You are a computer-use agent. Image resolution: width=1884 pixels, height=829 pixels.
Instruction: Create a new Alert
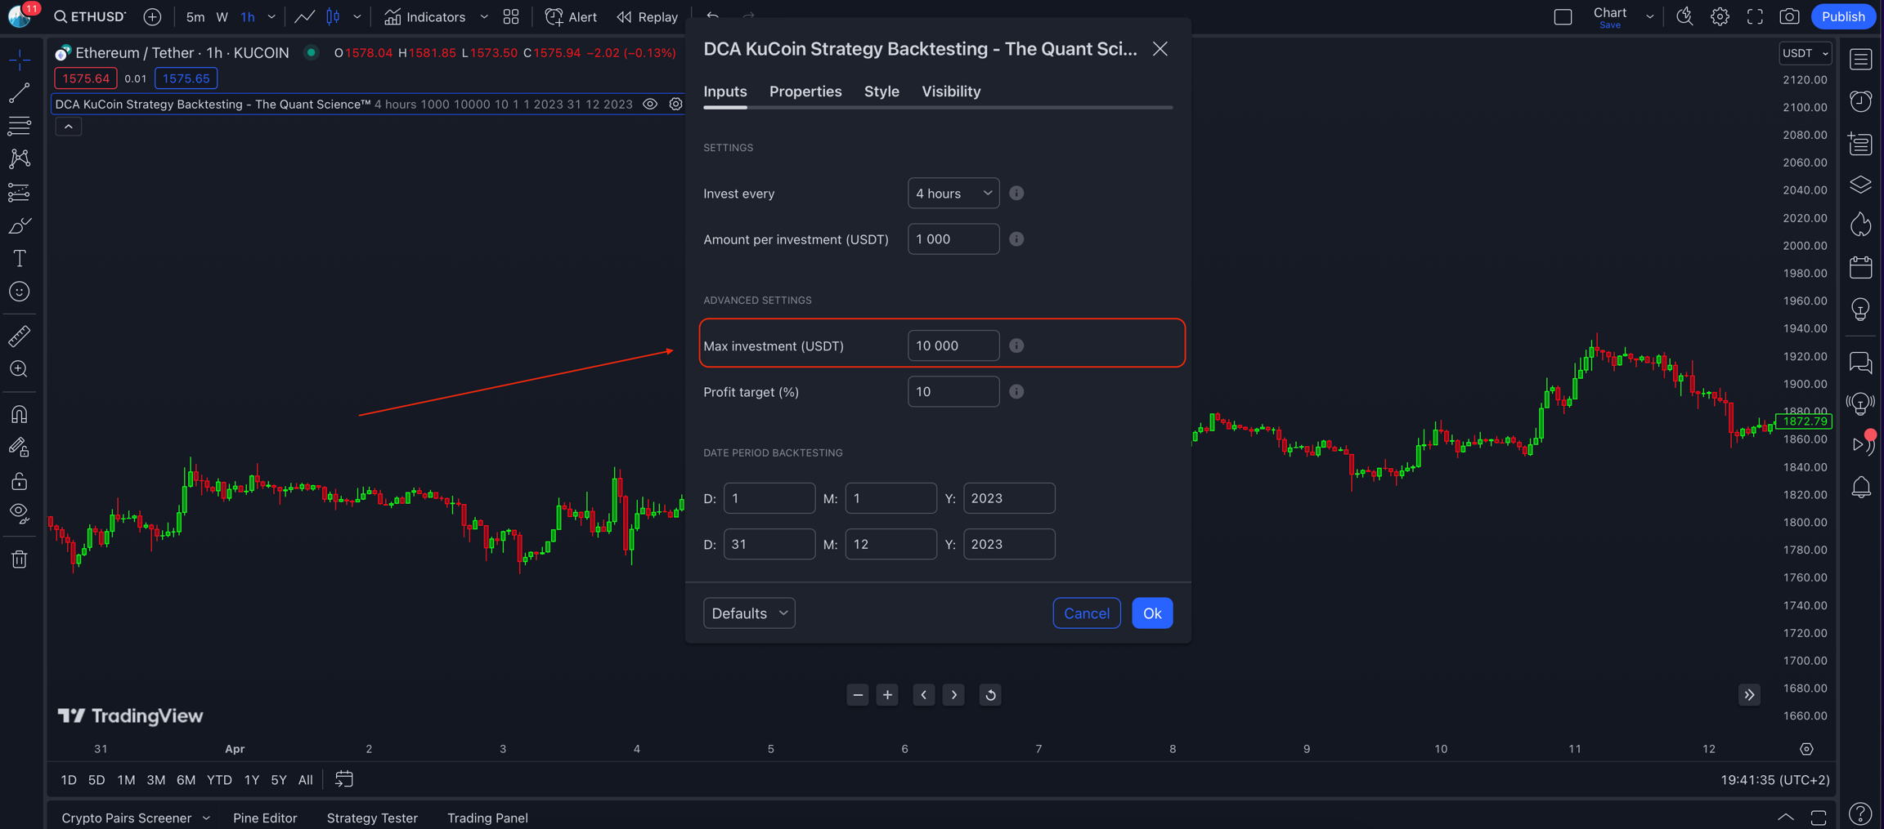[571, 16]
